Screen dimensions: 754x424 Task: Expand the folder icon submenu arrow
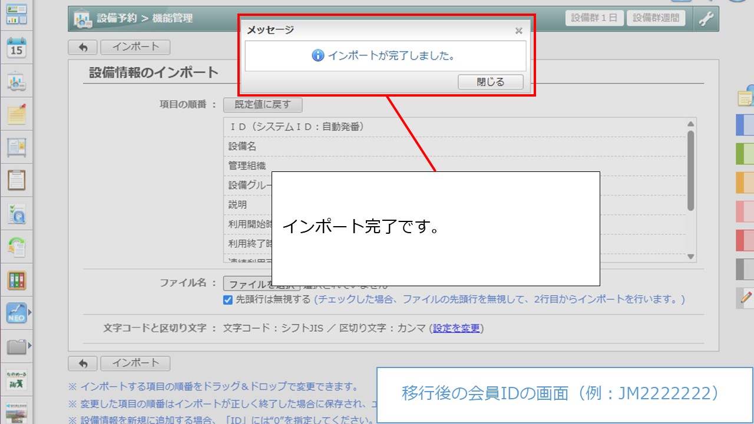30,346
